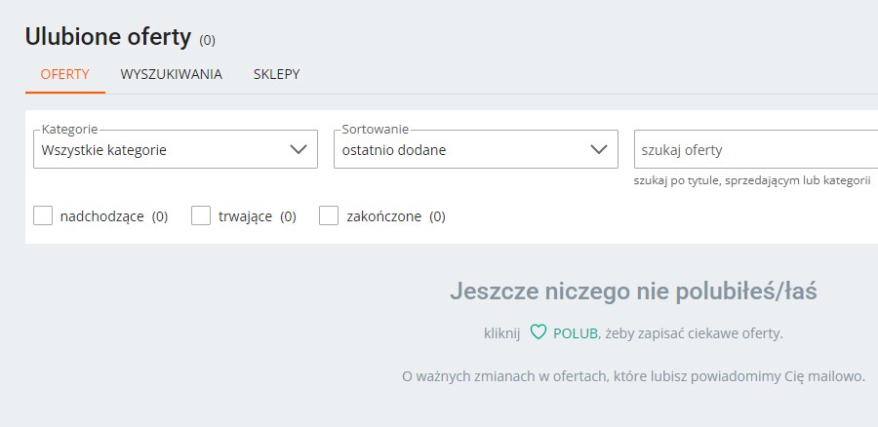Click the chevron arrow in Sortowanie field
This screenshot has height=427, width=878.
599,149
